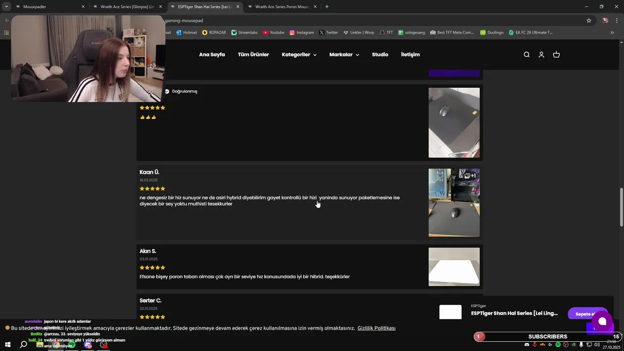Open the Gizlilik Politikası link

tap(376, 329)
